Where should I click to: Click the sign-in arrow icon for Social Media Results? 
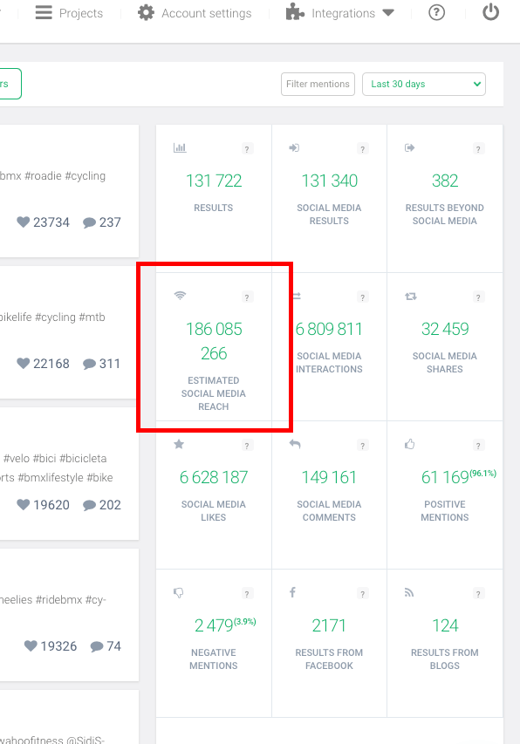[x=294, y=148]
